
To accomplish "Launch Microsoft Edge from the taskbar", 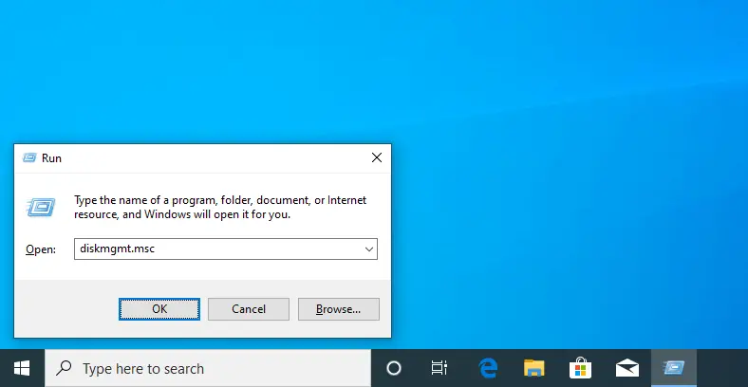I will point(488,368).
